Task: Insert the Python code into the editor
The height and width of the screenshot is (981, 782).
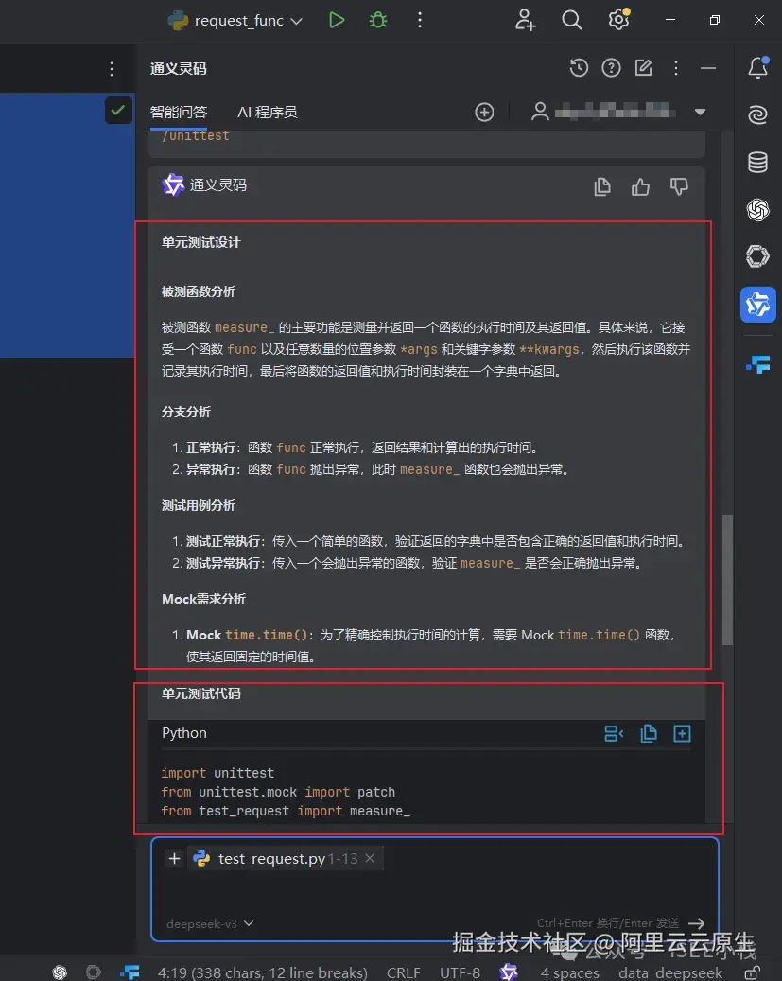Action: tap(682, 733)
